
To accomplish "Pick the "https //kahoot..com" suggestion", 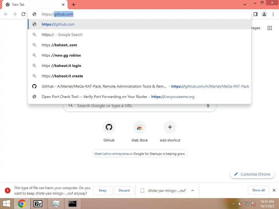I will pyautogui.click(x=139, y=45).
